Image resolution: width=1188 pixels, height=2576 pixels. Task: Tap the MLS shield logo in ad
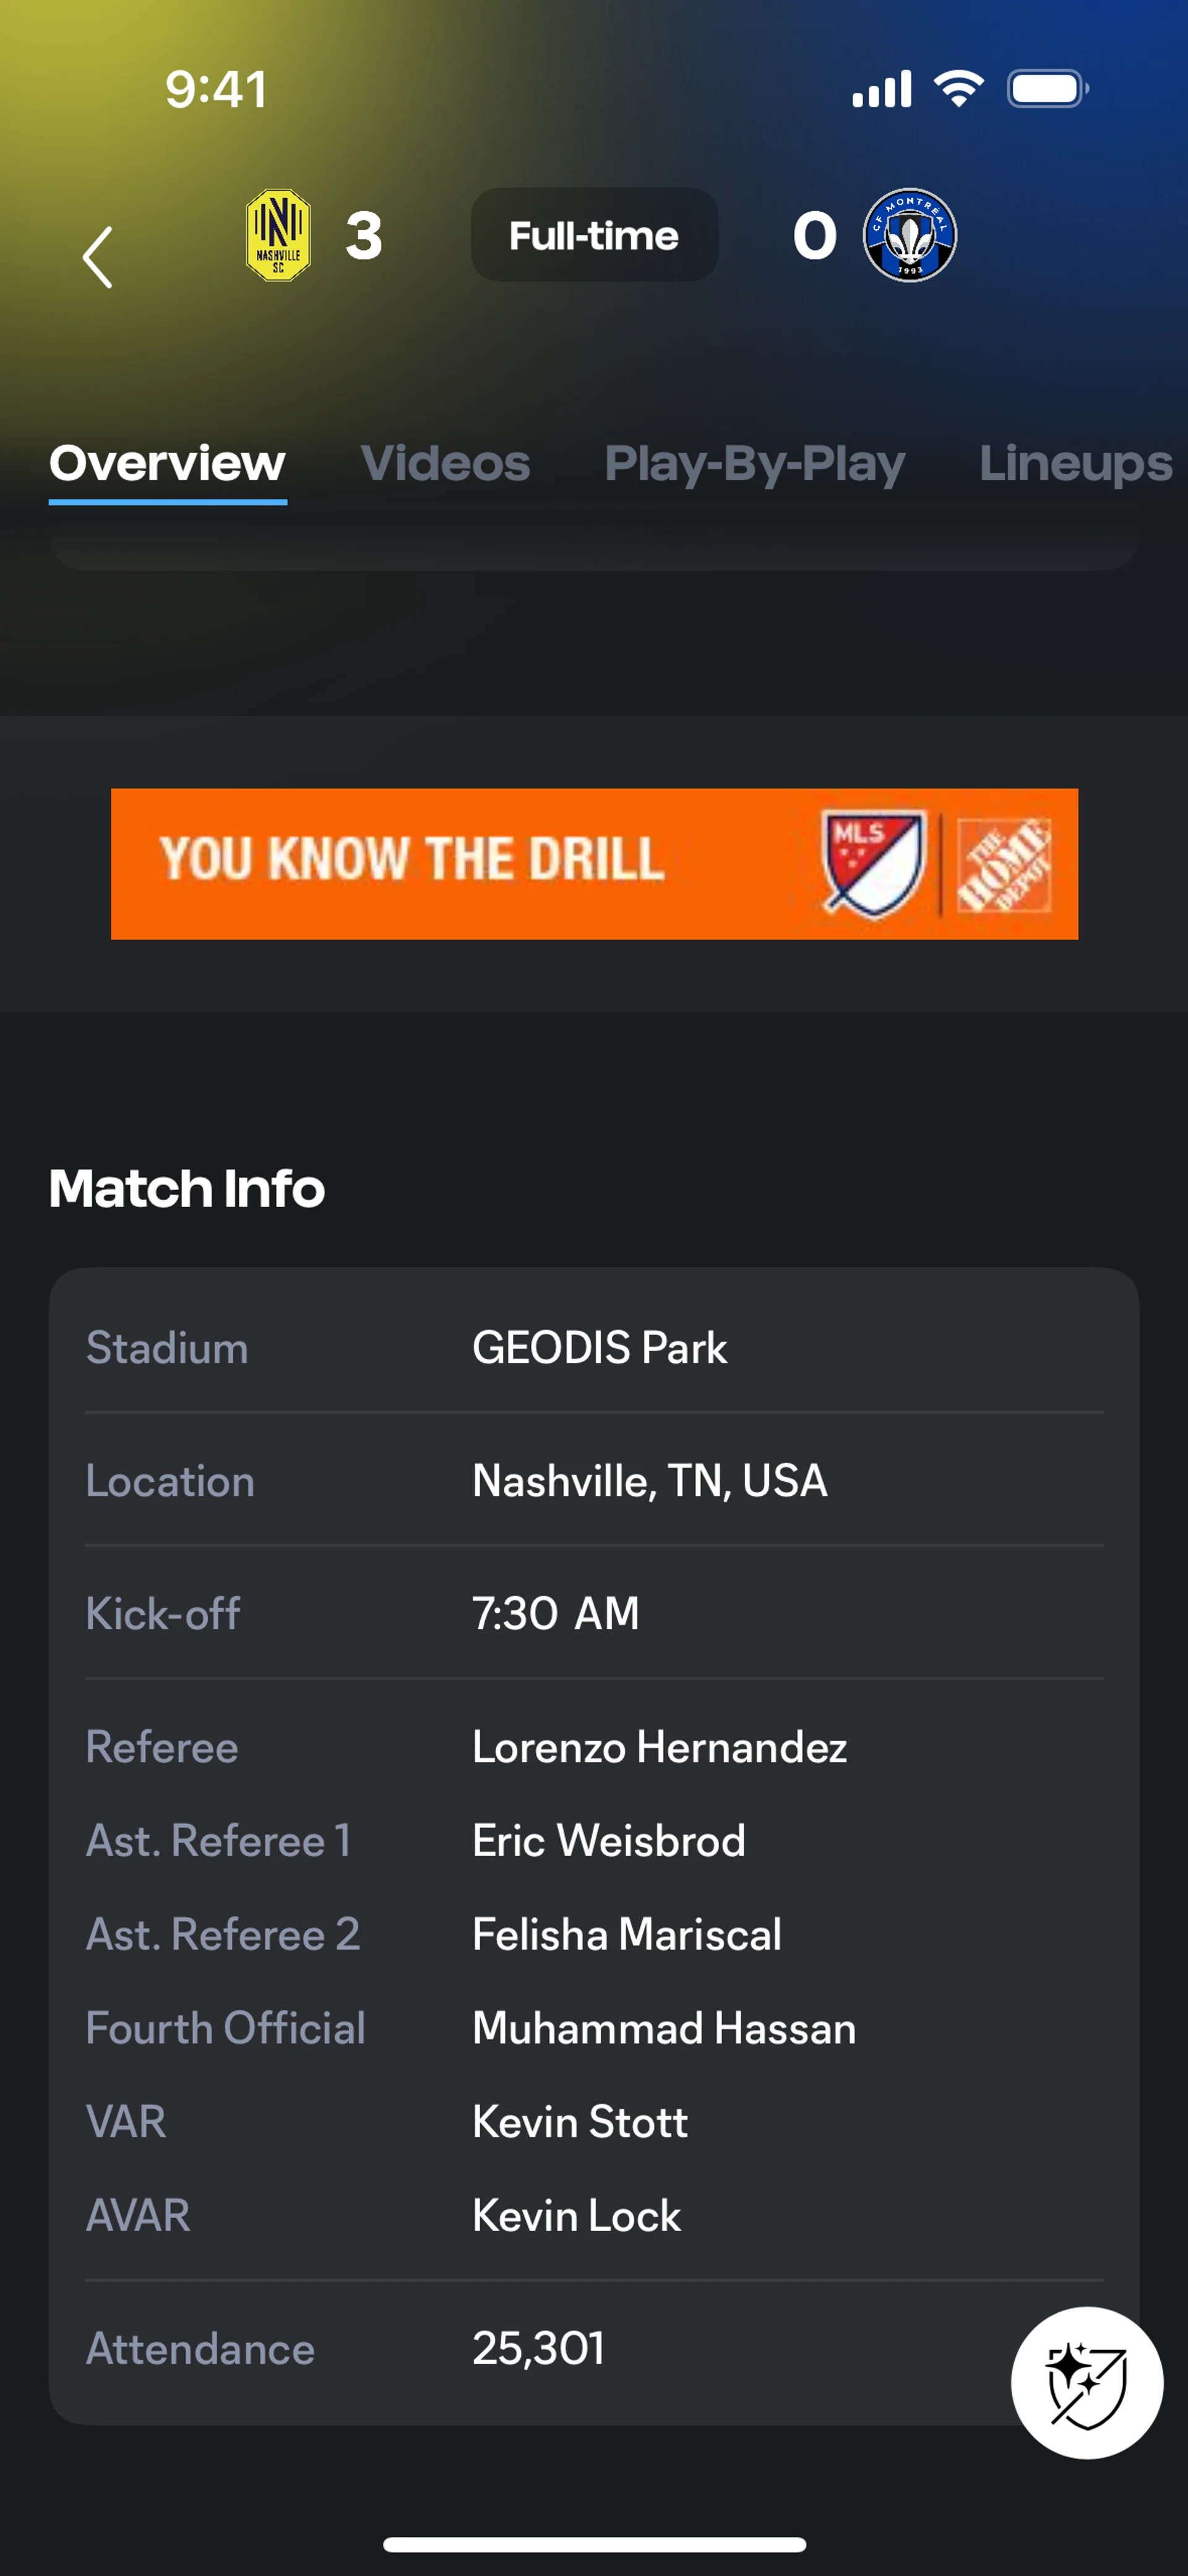[873, 863]
